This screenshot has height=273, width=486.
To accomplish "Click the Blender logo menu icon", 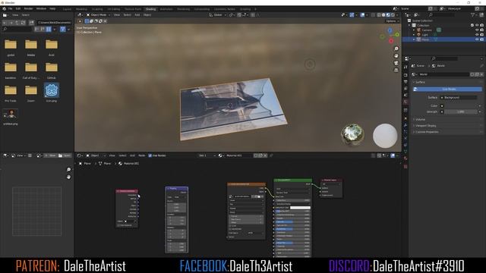I will (4, 8).
